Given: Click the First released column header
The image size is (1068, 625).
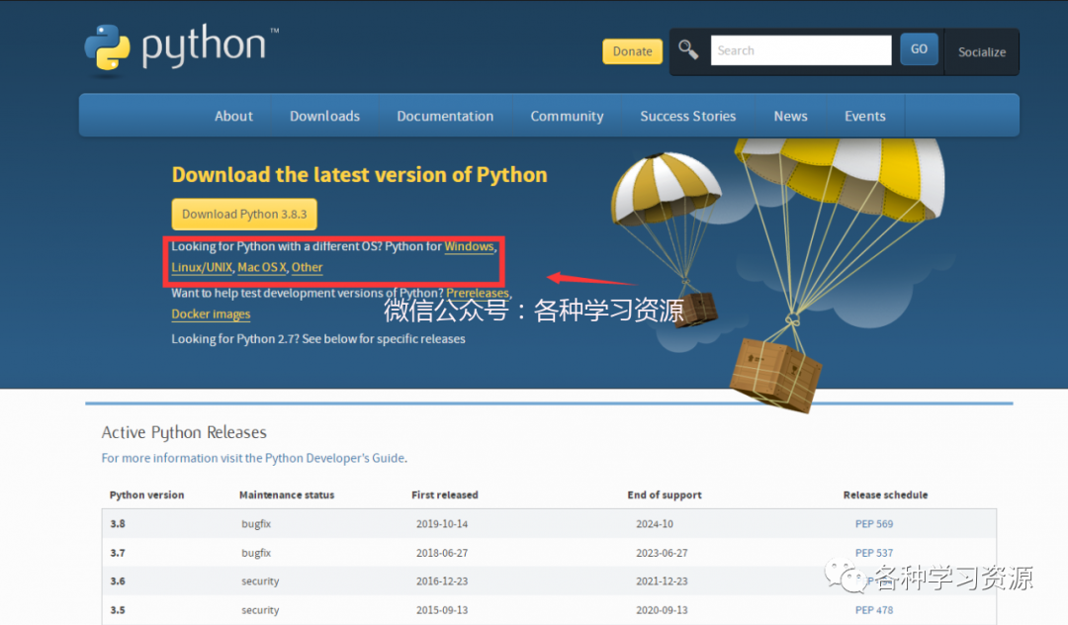Looking at the screenshot, I should click(445, 495).
